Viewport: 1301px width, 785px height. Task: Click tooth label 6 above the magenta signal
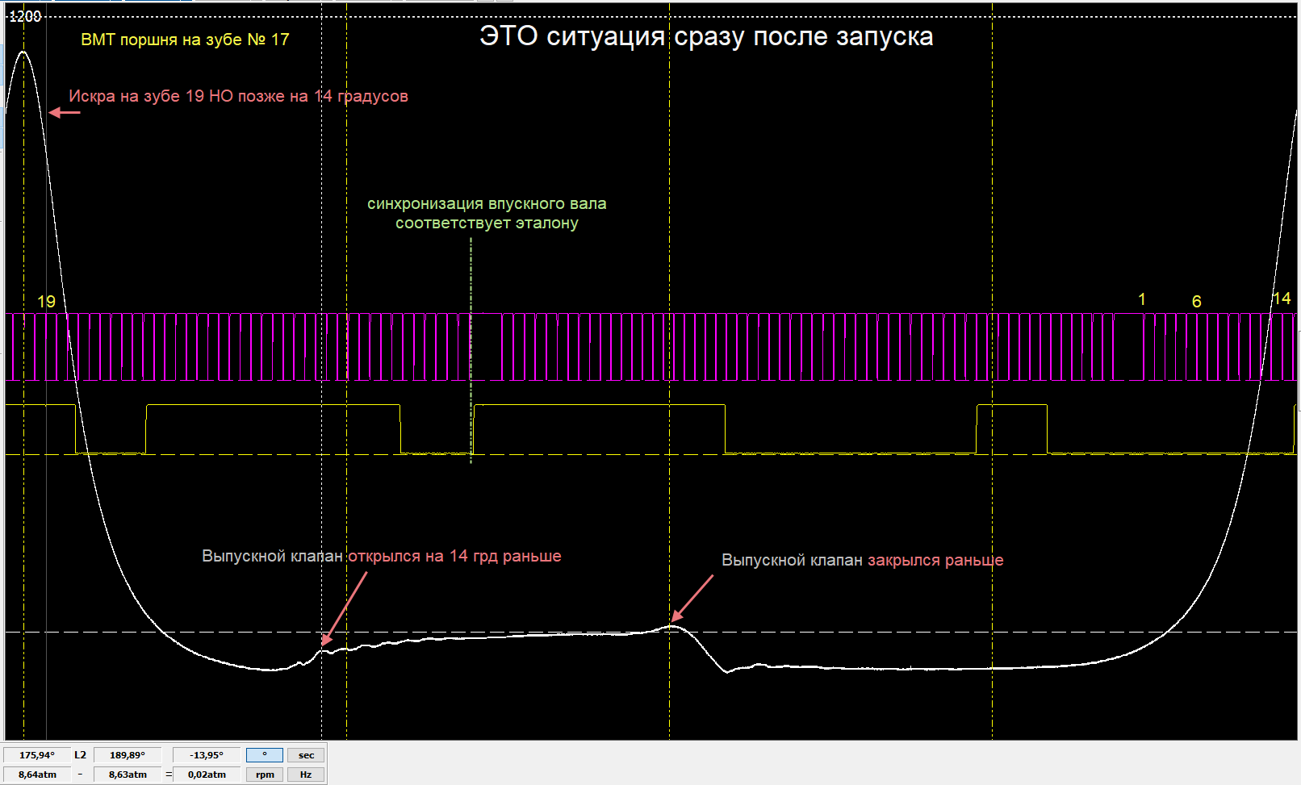pos(1197,302)
